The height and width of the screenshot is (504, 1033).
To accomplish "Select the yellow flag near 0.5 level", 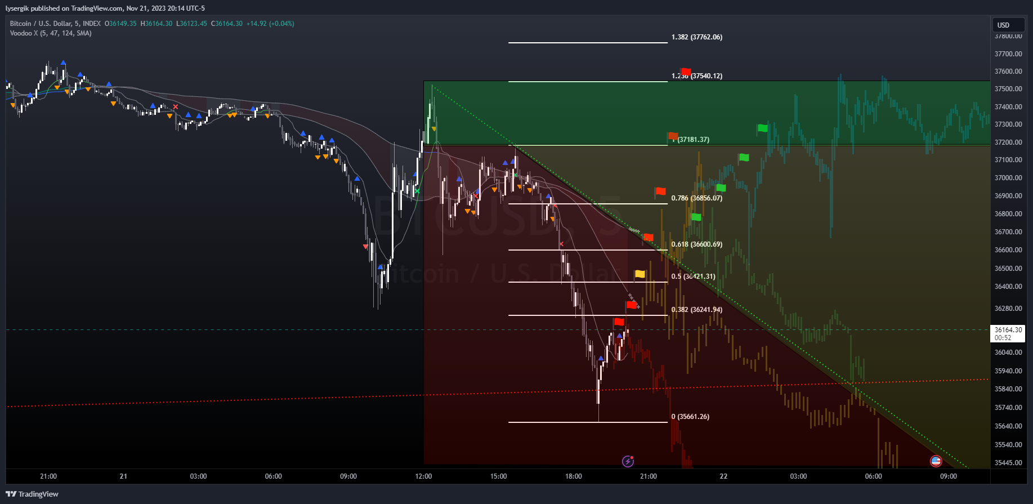I will click(640, 274).
